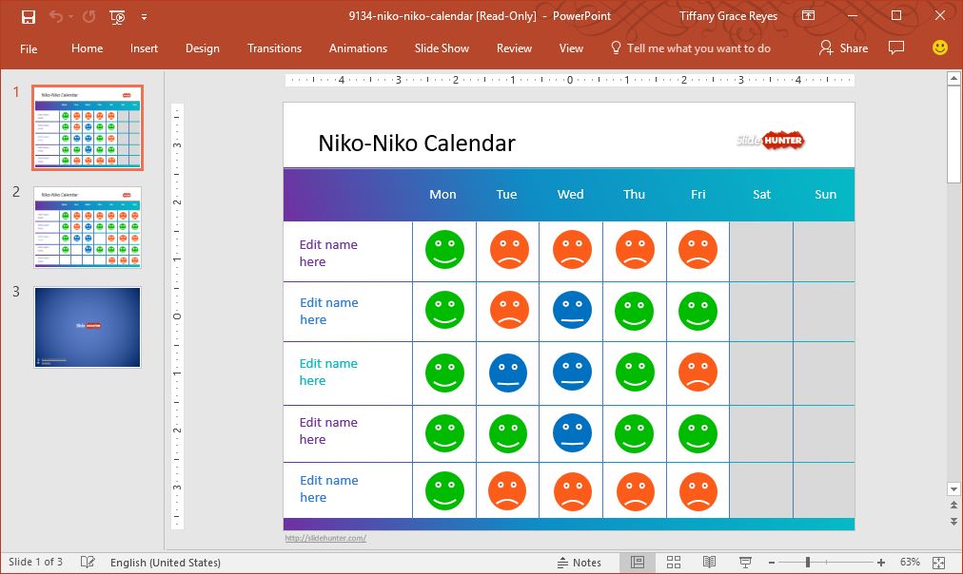Switch to the Home tab
The width and height of the screenshot is (963, 574).
[x=88, y=48]
